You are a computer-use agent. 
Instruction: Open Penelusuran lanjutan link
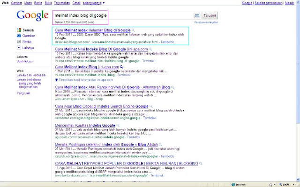point(206,22)
